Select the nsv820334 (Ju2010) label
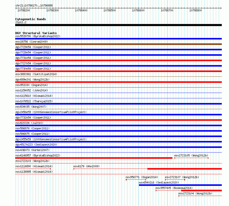 point(29,123)
